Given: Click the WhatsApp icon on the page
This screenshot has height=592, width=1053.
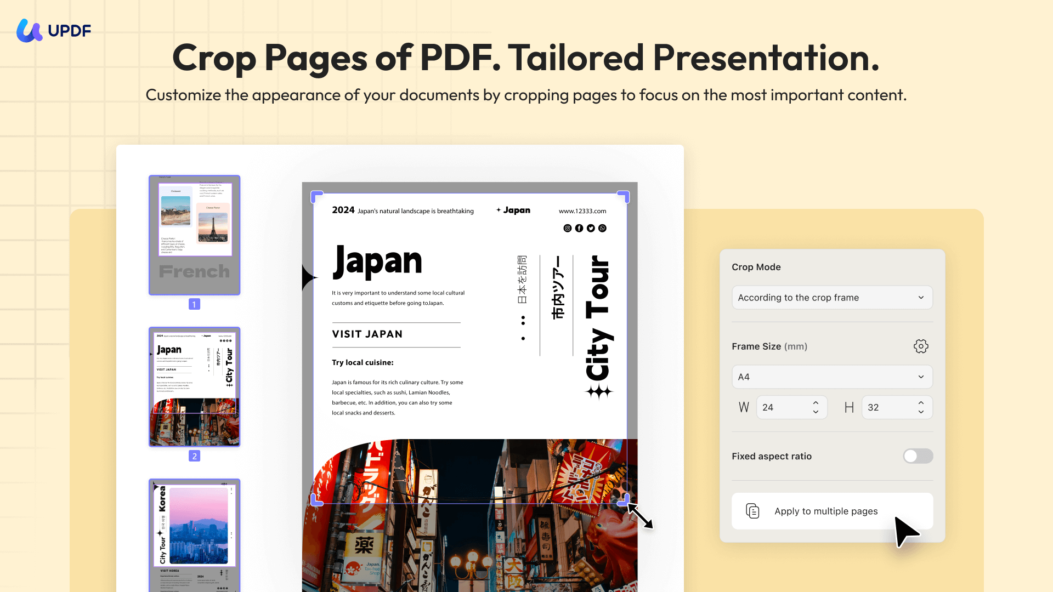Looking at the screenshot, I should 602,228.
